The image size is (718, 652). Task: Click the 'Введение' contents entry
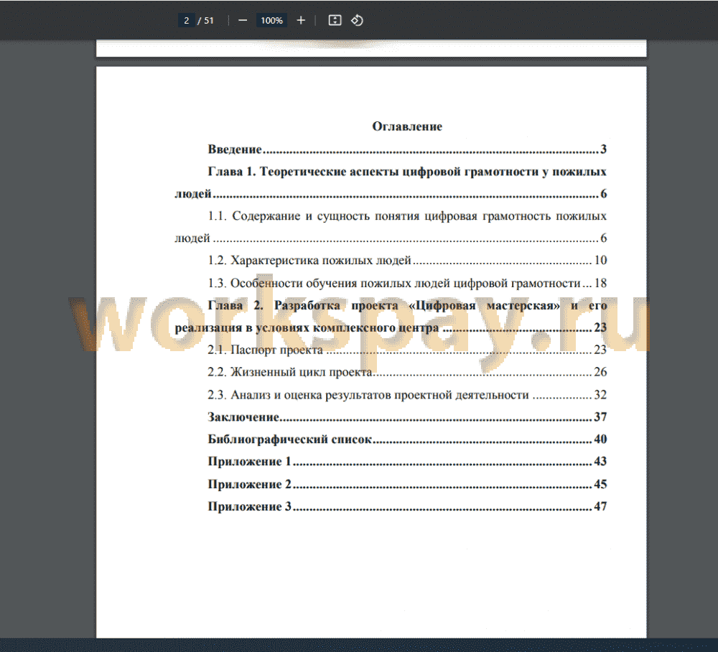tap(407, 149)
